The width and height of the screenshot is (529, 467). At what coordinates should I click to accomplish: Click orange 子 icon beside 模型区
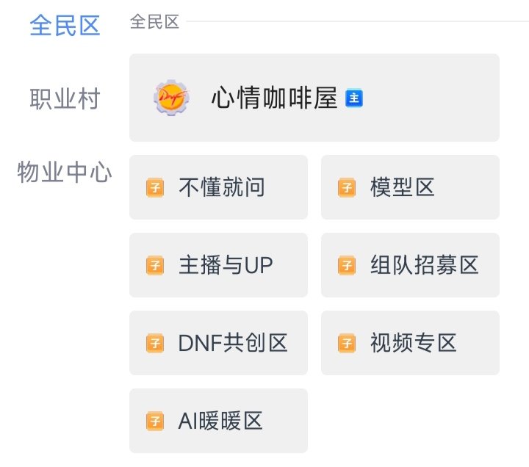[x=347, y=188]
